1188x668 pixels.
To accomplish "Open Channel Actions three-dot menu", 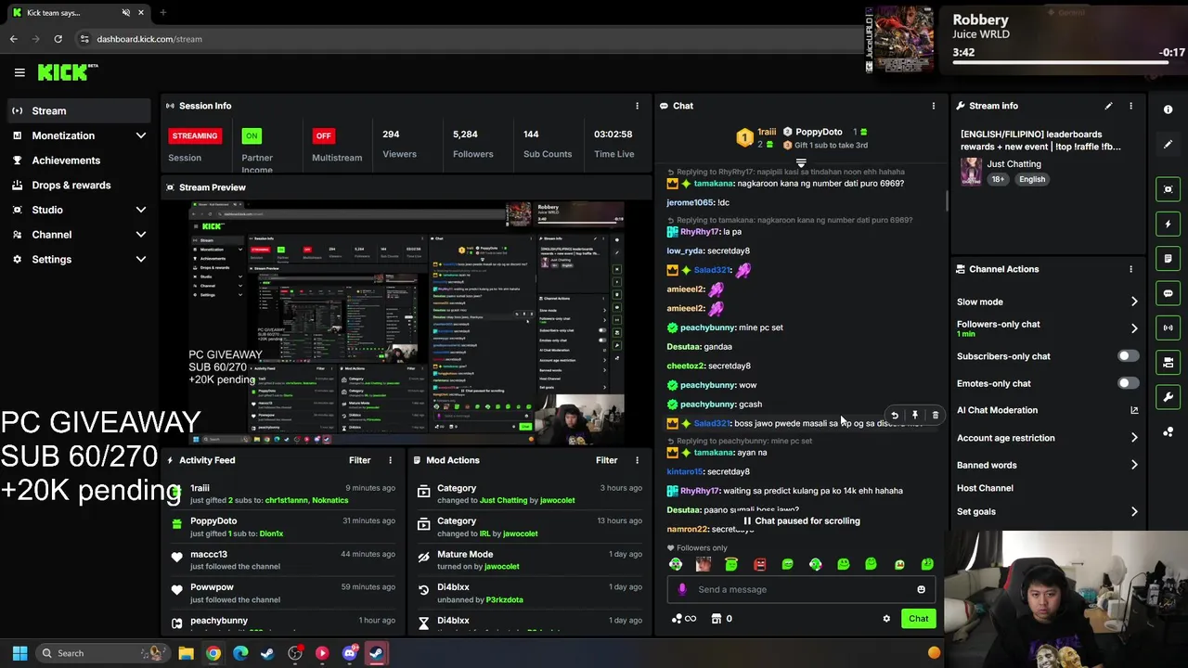I will [x=1130, y=269].
